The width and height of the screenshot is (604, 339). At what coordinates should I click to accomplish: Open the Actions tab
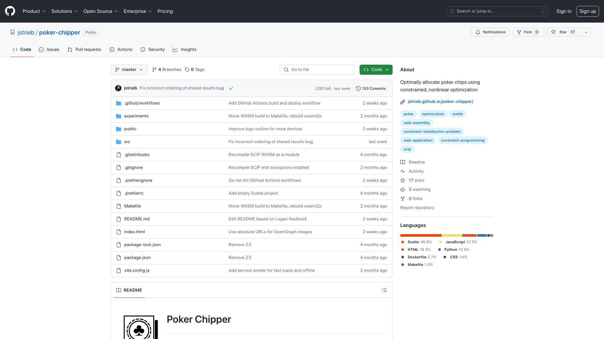tap(121, 50)
